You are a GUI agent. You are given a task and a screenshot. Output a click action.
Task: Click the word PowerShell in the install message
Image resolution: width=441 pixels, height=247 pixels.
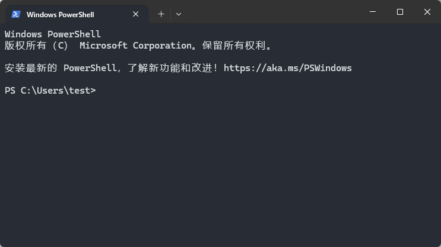(x=90, y=68)
